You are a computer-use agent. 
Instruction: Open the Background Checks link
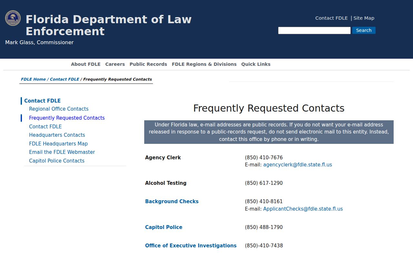[172, 202]
